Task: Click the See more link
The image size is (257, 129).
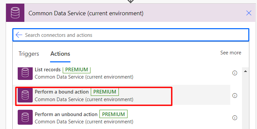Action: click(x=231, y=53)
